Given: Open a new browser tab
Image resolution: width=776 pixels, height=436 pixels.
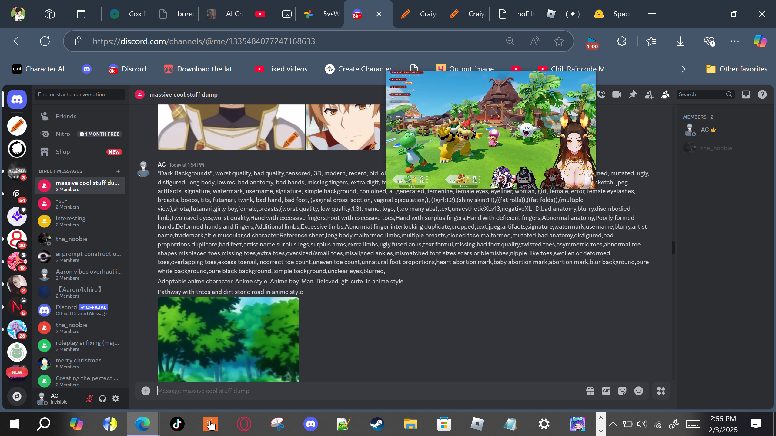Looking at the screenshot, I should click(652, 14).
